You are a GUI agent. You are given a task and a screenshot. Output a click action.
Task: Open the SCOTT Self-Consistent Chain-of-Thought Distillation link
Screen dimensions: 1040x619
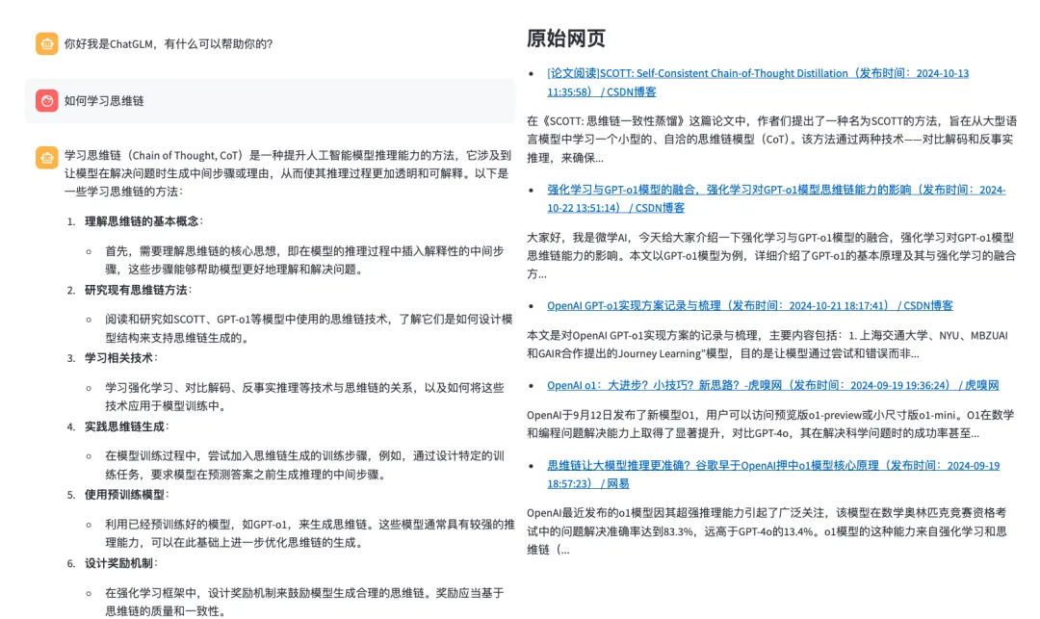click(758, 82)
